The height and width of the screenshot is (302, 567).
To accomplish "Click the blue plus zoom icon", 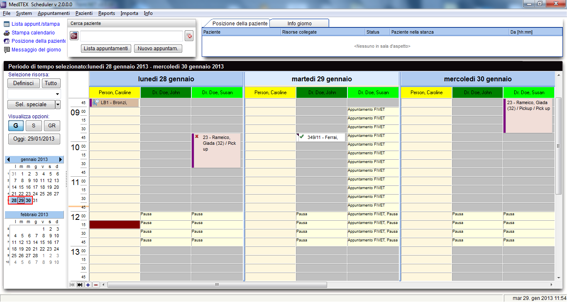I will pos(88,285).
